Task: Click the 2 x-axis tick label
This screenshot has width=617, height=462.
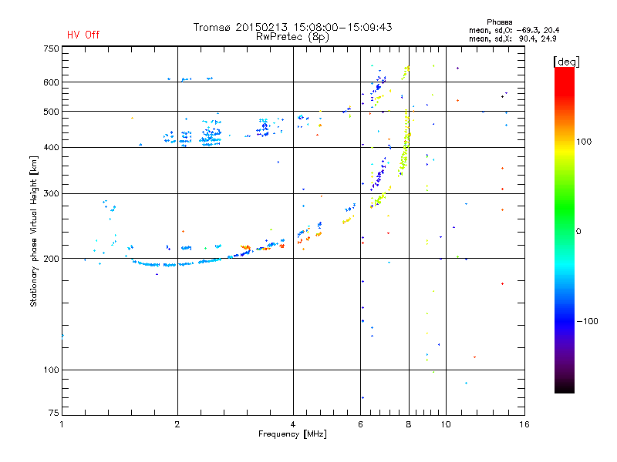Action: pyautogui.click(x=177, y=424)
